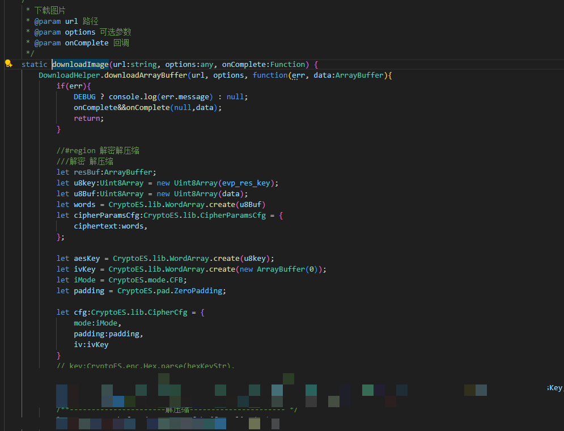Click 'options:any' parameter
The image size is (564, 431).
(189, 65)
